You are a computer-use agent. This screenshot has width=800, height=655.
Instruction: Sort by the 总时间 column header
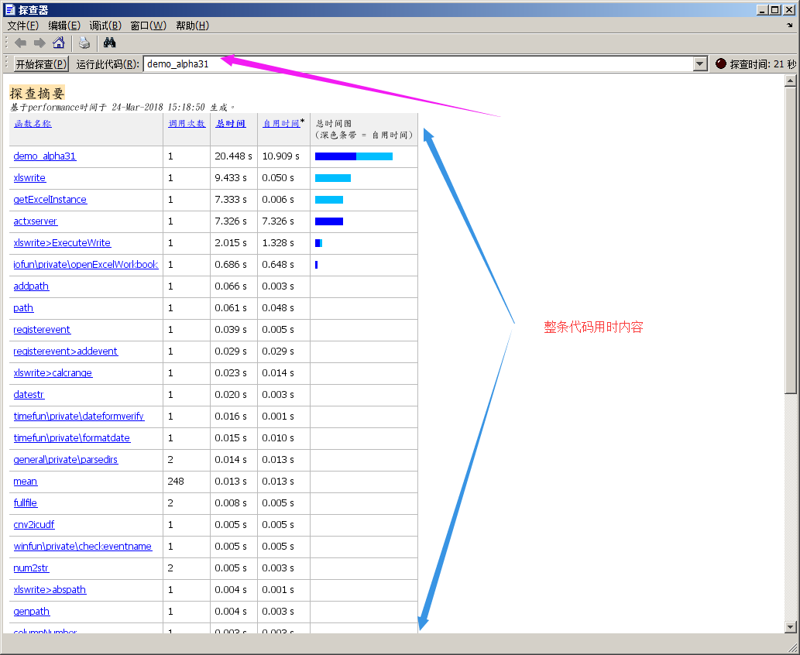231,124
